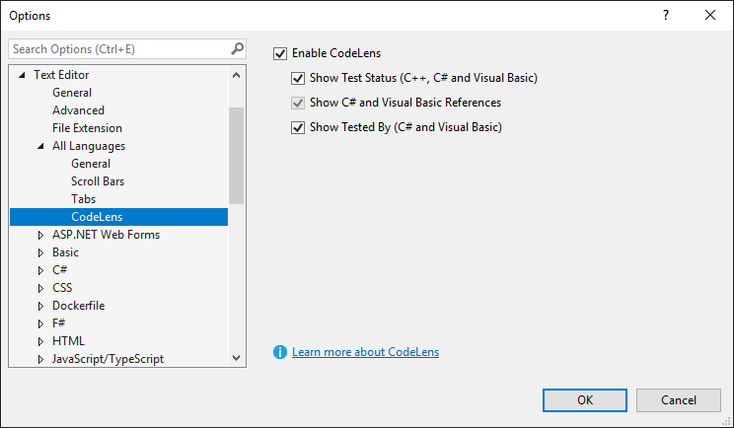The width and height of the screenshot is (734, 428).
Task: Click the OK button
Action: point(585,400)
